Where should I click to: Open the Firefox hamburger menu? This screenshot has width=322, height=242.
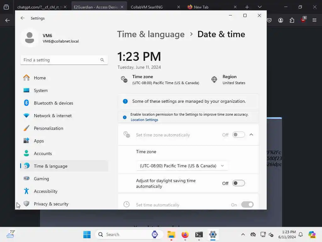(314, 20)
